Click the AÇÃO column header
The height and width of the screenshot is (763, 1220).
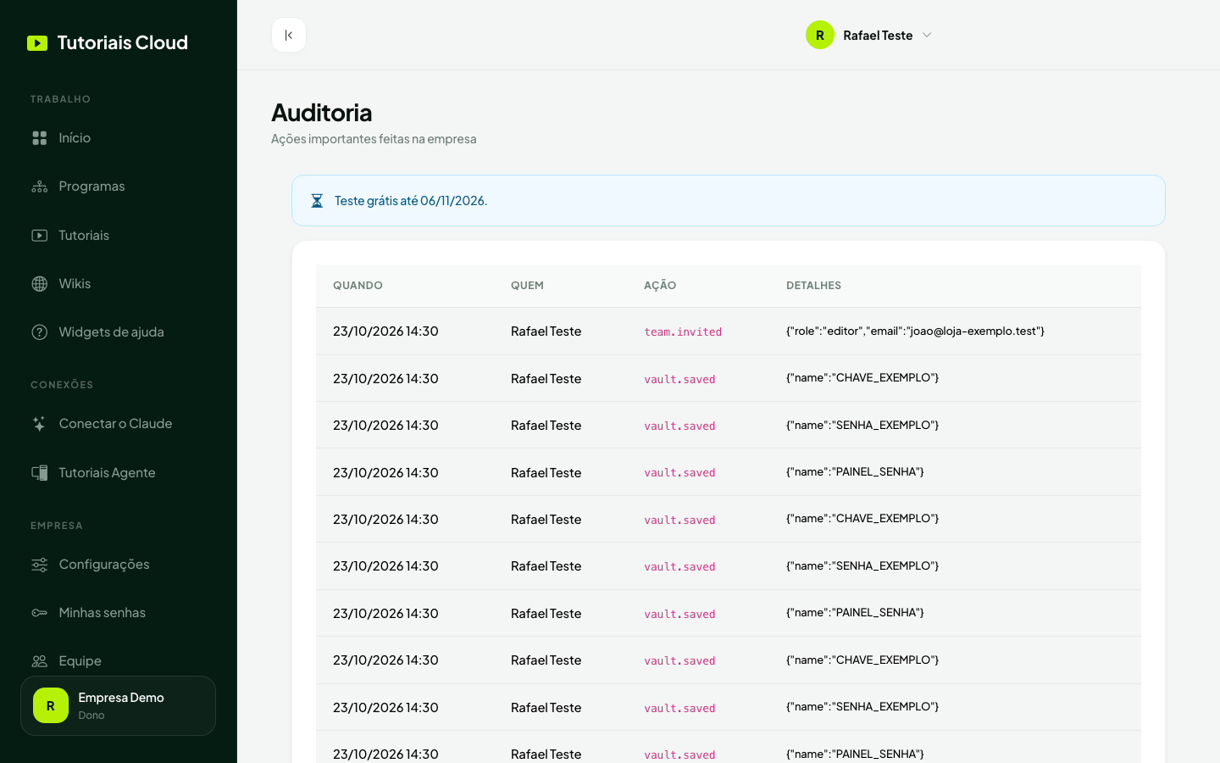pos(660,286)
